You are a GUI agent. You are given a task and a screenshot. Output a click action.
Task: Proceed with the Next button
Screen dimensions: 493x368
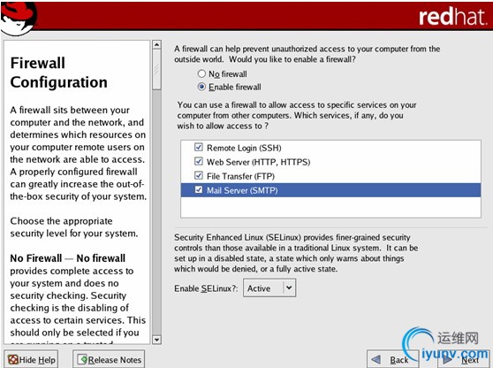pos(464,359)
